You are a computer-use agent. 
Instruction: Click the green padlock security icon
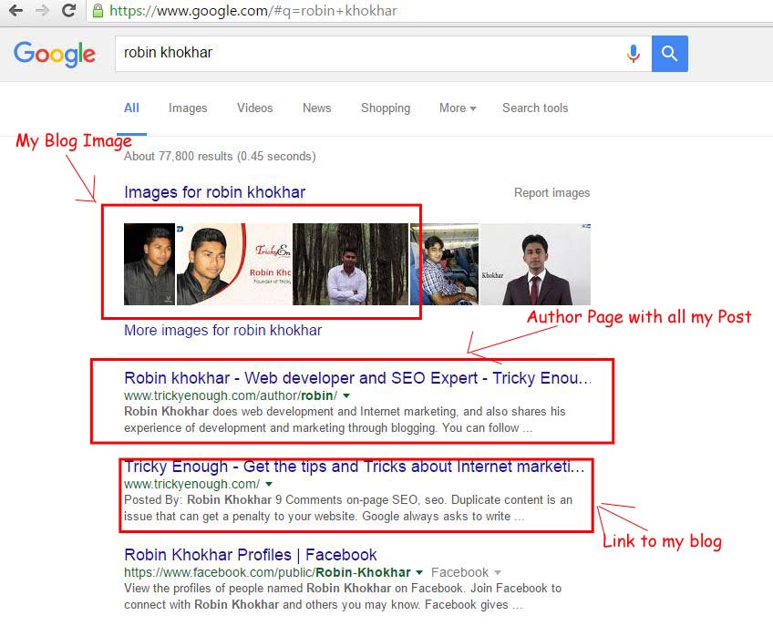point(98,11)
